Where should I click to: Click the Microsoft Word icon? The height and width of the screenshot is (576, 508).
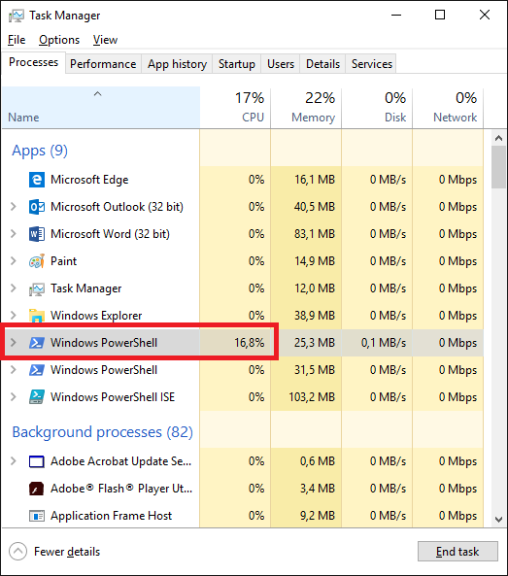(37, 234)
